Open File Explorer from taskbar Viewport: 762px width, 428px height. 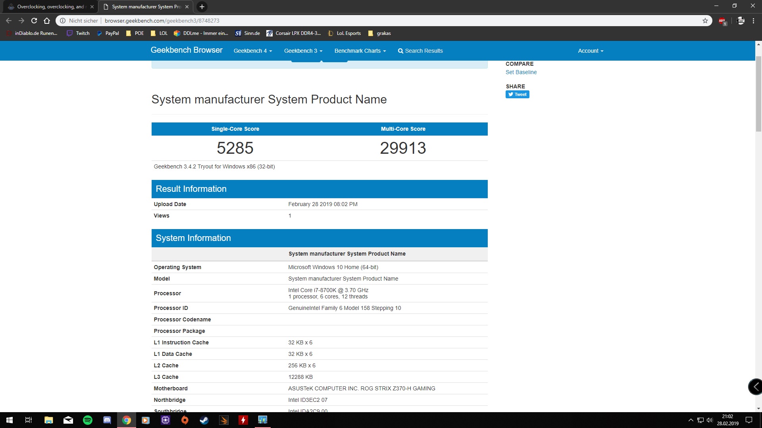48,420
